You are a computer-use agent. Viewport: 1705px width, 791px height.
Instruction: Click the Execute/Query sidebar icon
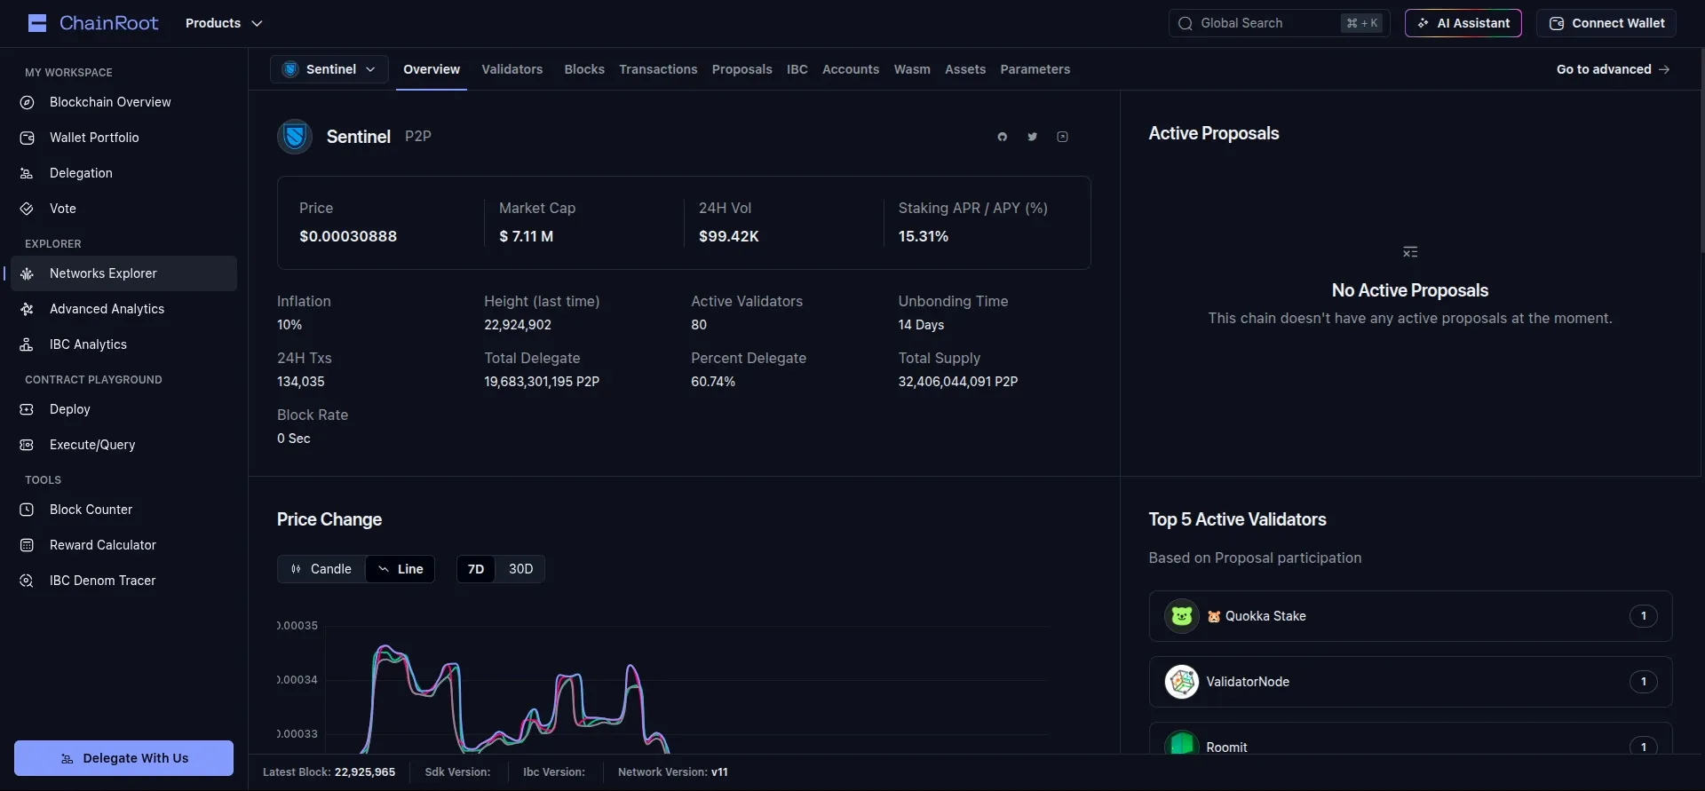pos(27,445)
